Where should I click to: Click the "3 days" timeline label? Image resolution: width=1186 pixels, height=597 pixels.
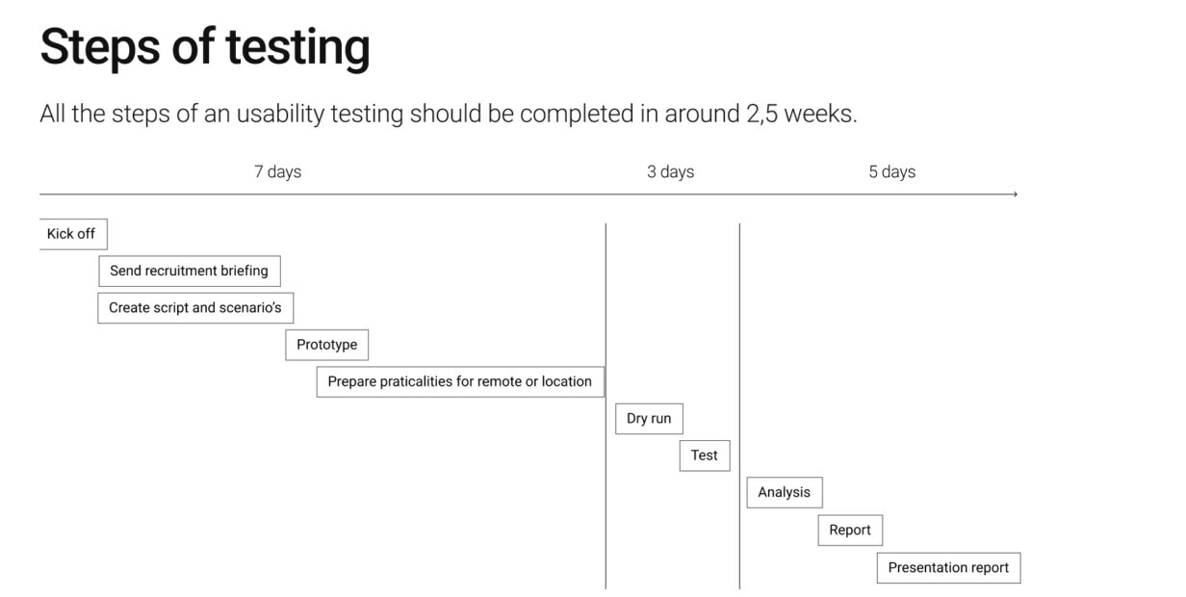click(670, 172)
